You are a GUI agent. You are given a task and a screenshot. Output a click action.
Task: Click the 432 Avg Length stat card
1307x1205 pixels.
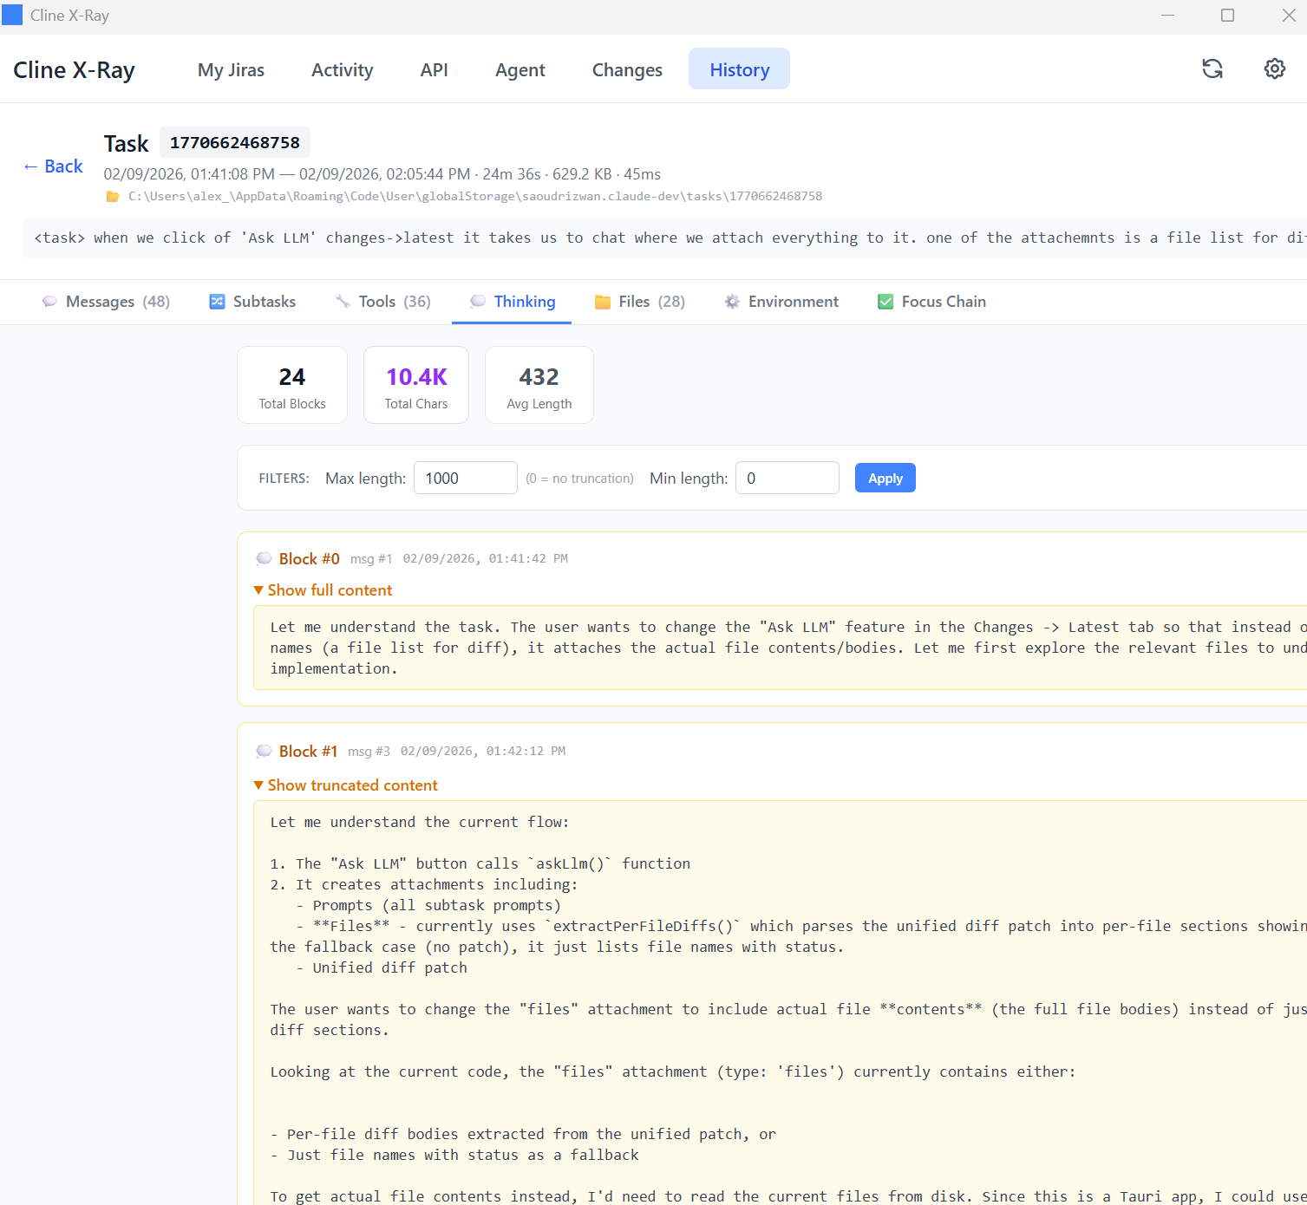[x=539, y=385]
